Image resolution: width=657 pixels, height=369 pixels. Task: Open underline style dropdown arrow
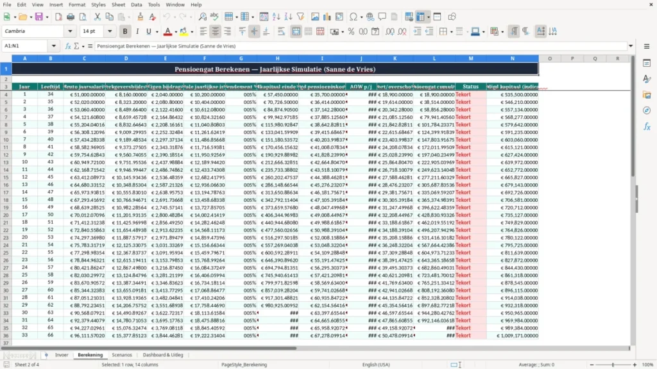pos(157,32)
